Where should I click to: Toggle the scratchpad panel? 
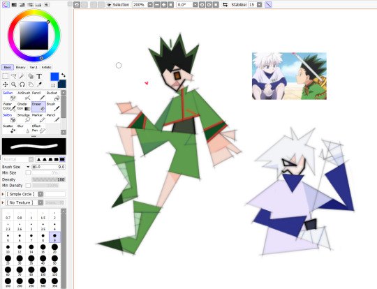coord(46,5)
